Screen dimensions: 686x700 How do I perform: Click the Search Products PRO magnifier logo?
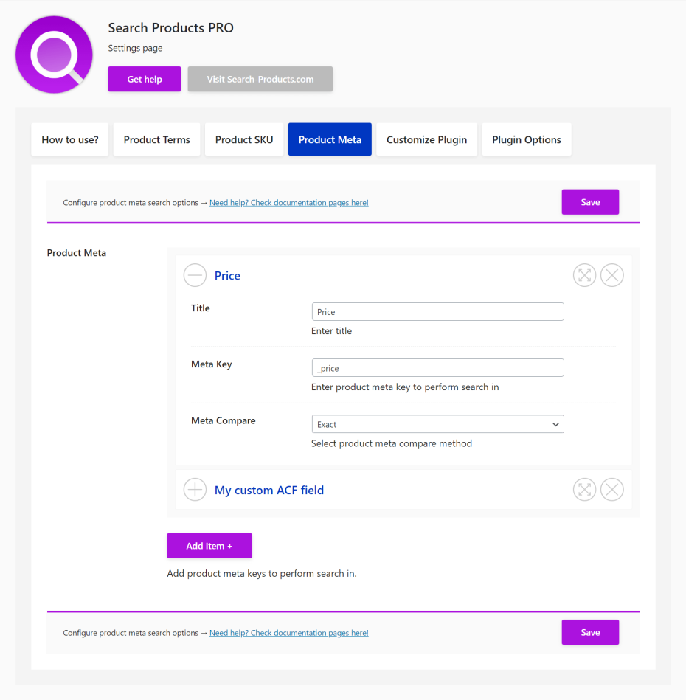[x=54, y=55]
